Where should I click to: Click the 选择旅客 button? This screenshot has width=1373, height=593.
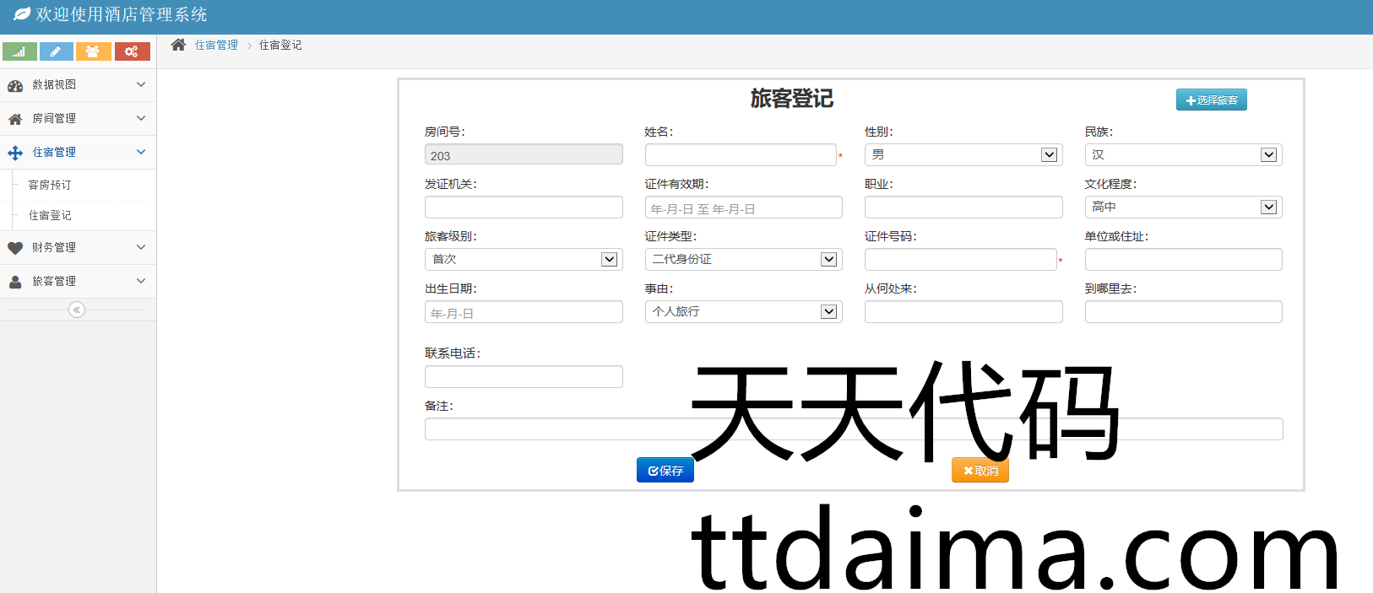[x=1211, y=100]
